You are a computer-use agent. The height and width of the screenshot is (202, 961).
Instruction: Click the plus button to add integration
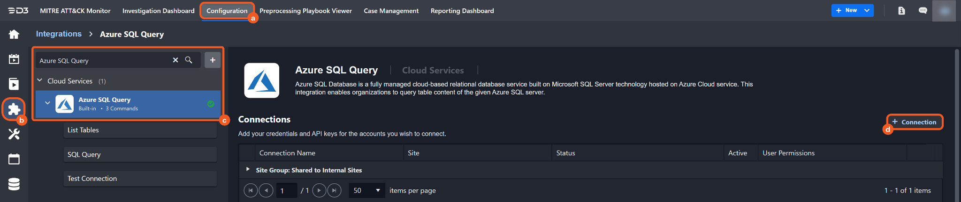click(x=213, y=60)
